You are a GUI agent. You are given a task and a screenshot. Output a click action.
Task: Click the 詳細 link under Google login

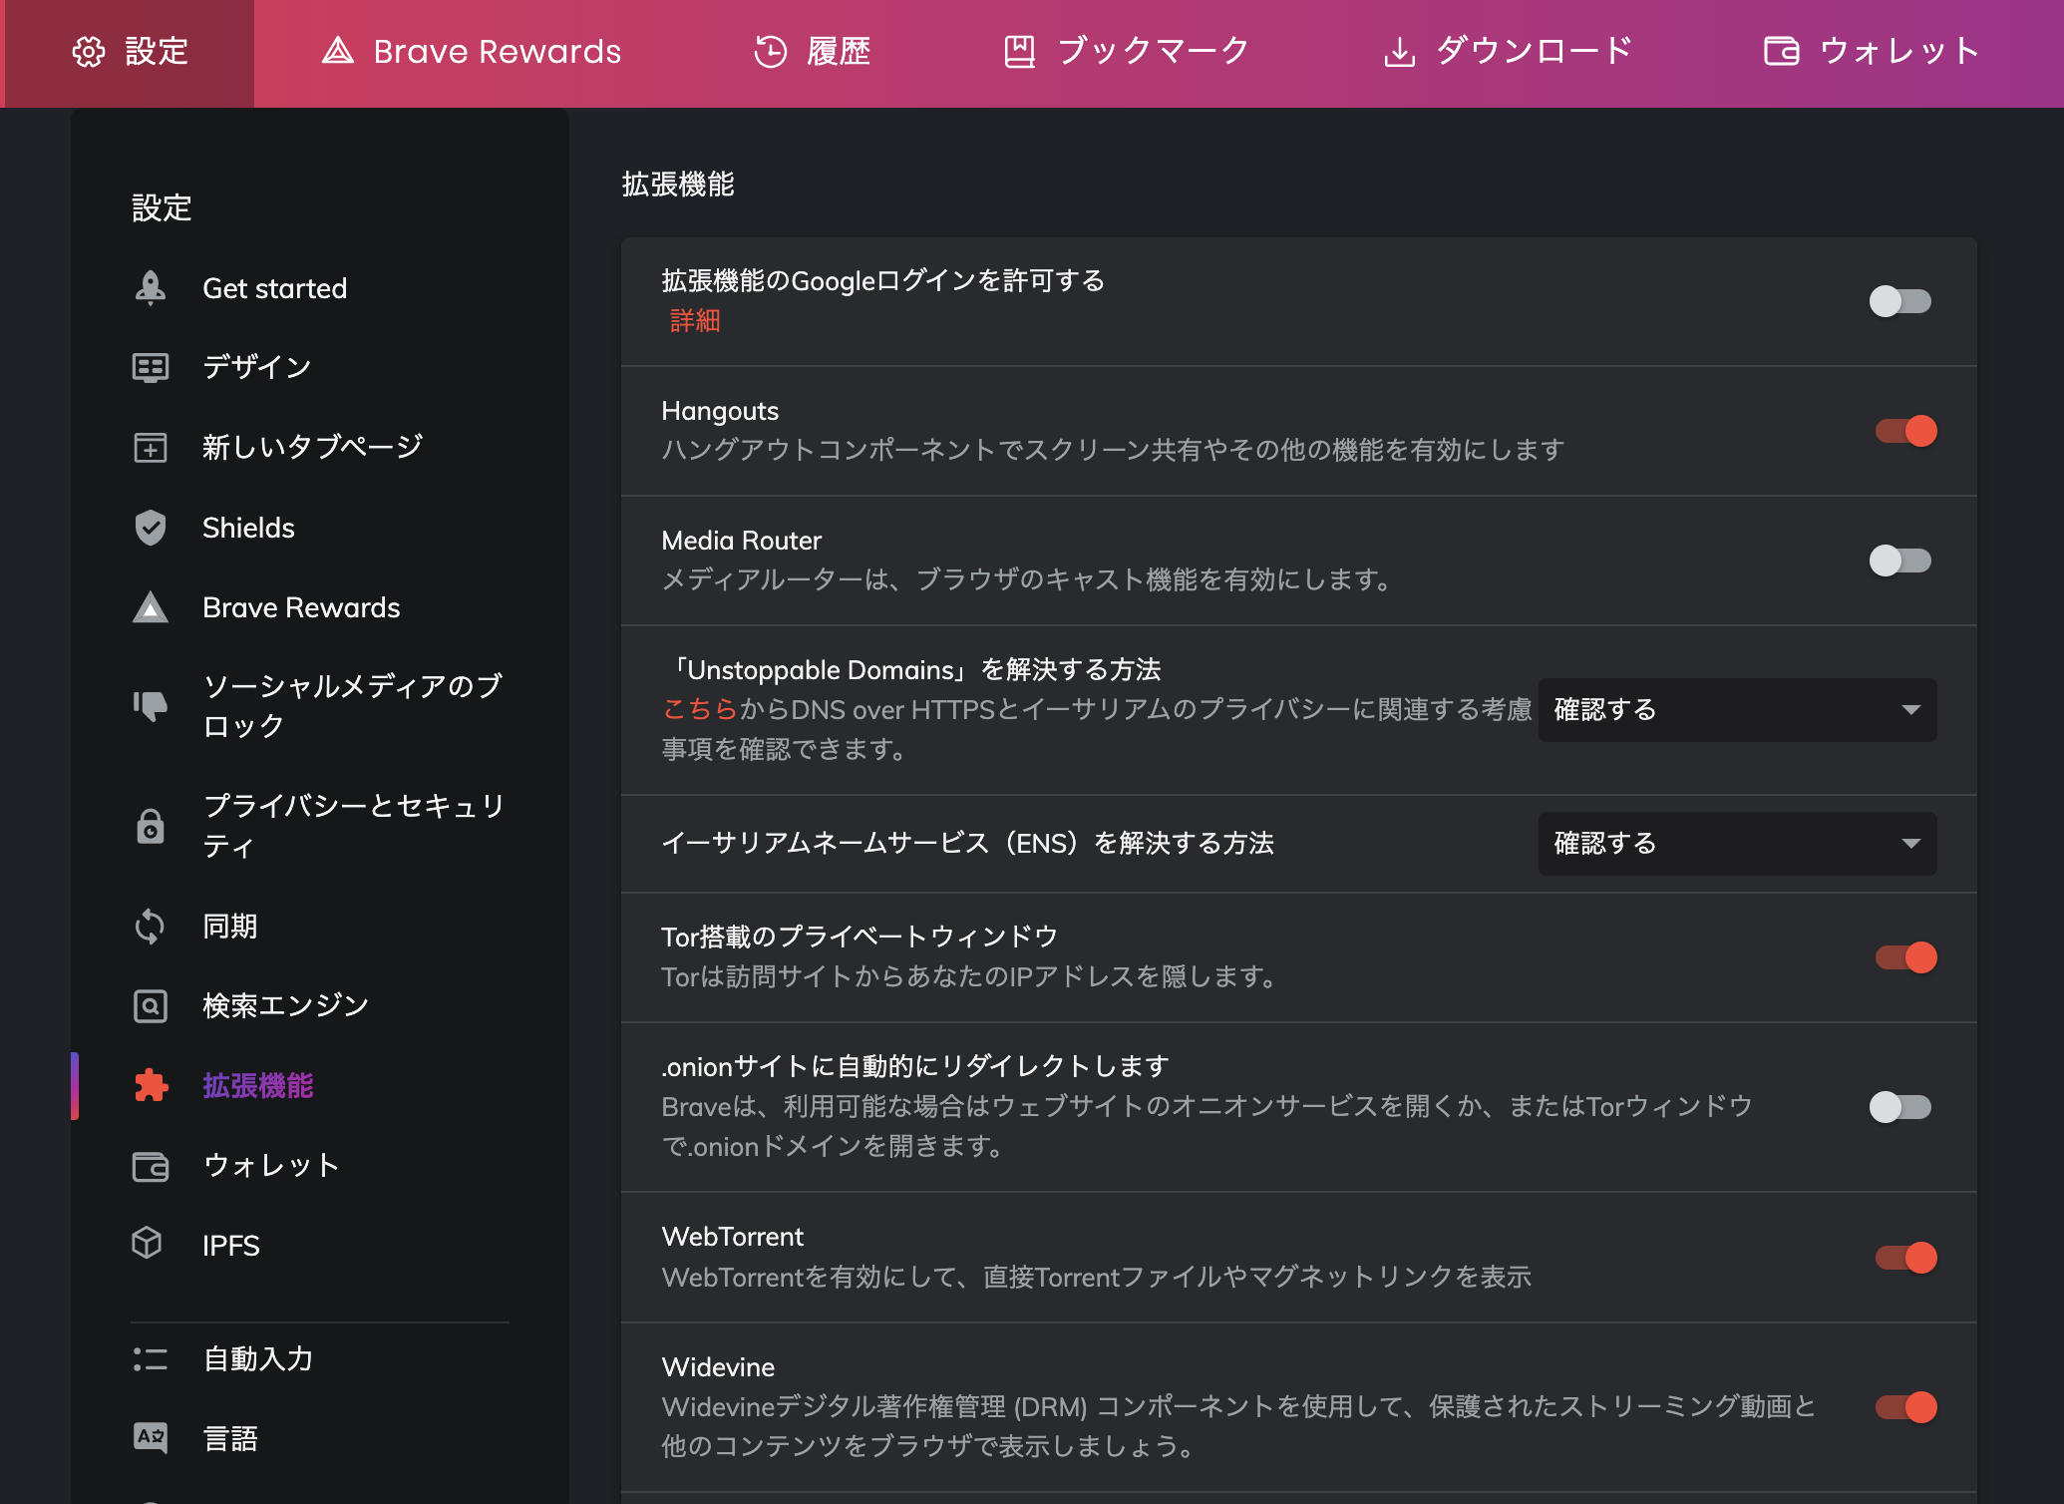[x=695, y=321]
